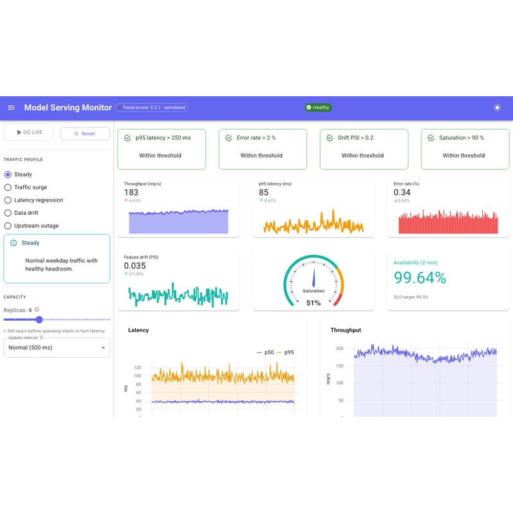The image size is (513, 513).
Task: Click the info icon next to Replicas: 4
Action: [x=37, y=309]
